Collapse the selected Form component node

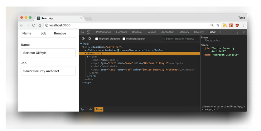tap(85, 53)
